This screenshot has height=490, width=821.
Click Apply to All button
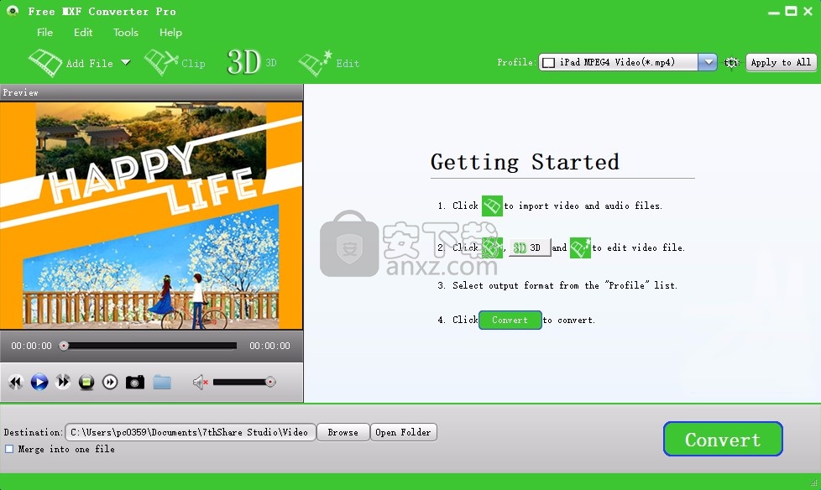pyautogui.click(x=781, y=62)
